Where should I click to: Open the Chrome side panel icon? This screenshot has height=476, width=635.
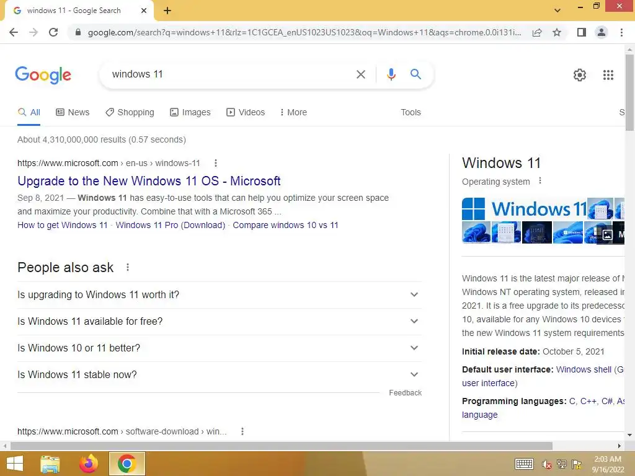[x=582, y=32]
